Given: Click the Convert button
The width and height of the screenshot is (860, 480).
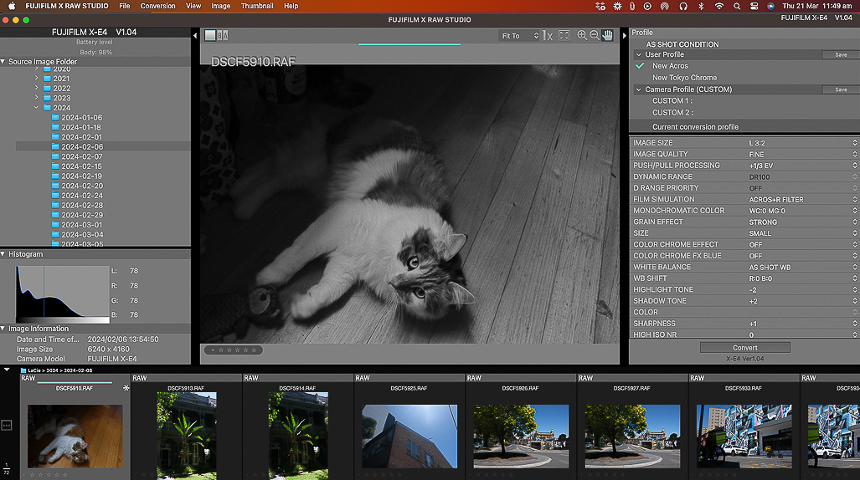Looking at the screenshot, I should click(744, 347).
